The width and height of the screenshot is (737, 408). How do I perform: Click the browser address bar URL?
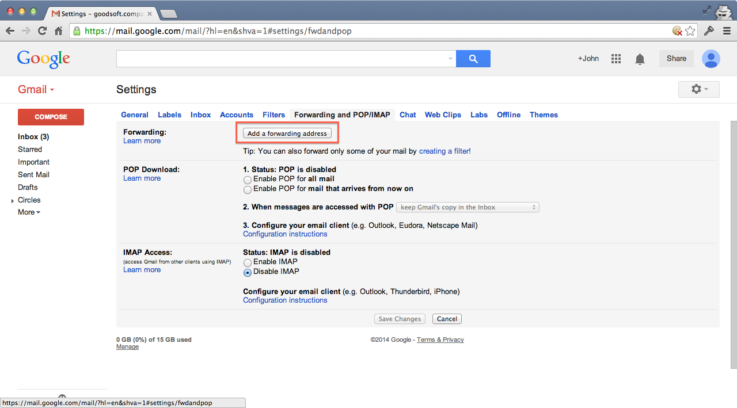point(218,31)
